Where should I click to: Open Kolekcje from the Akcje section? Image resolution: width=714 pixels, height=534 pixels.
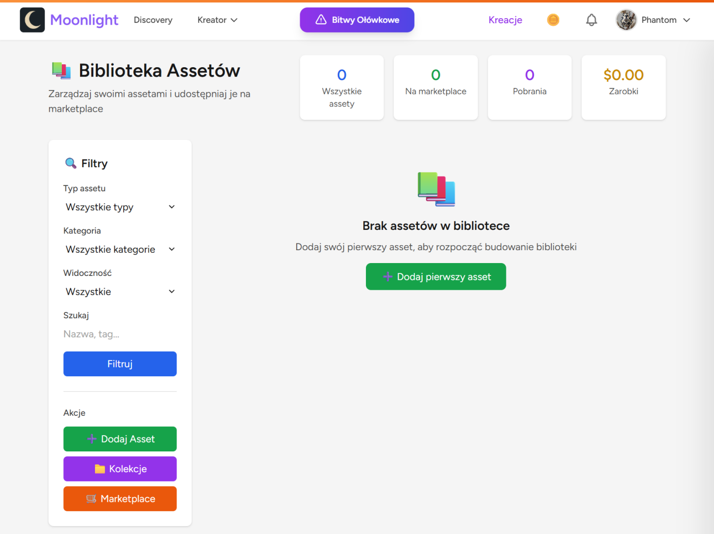[120, 469]
